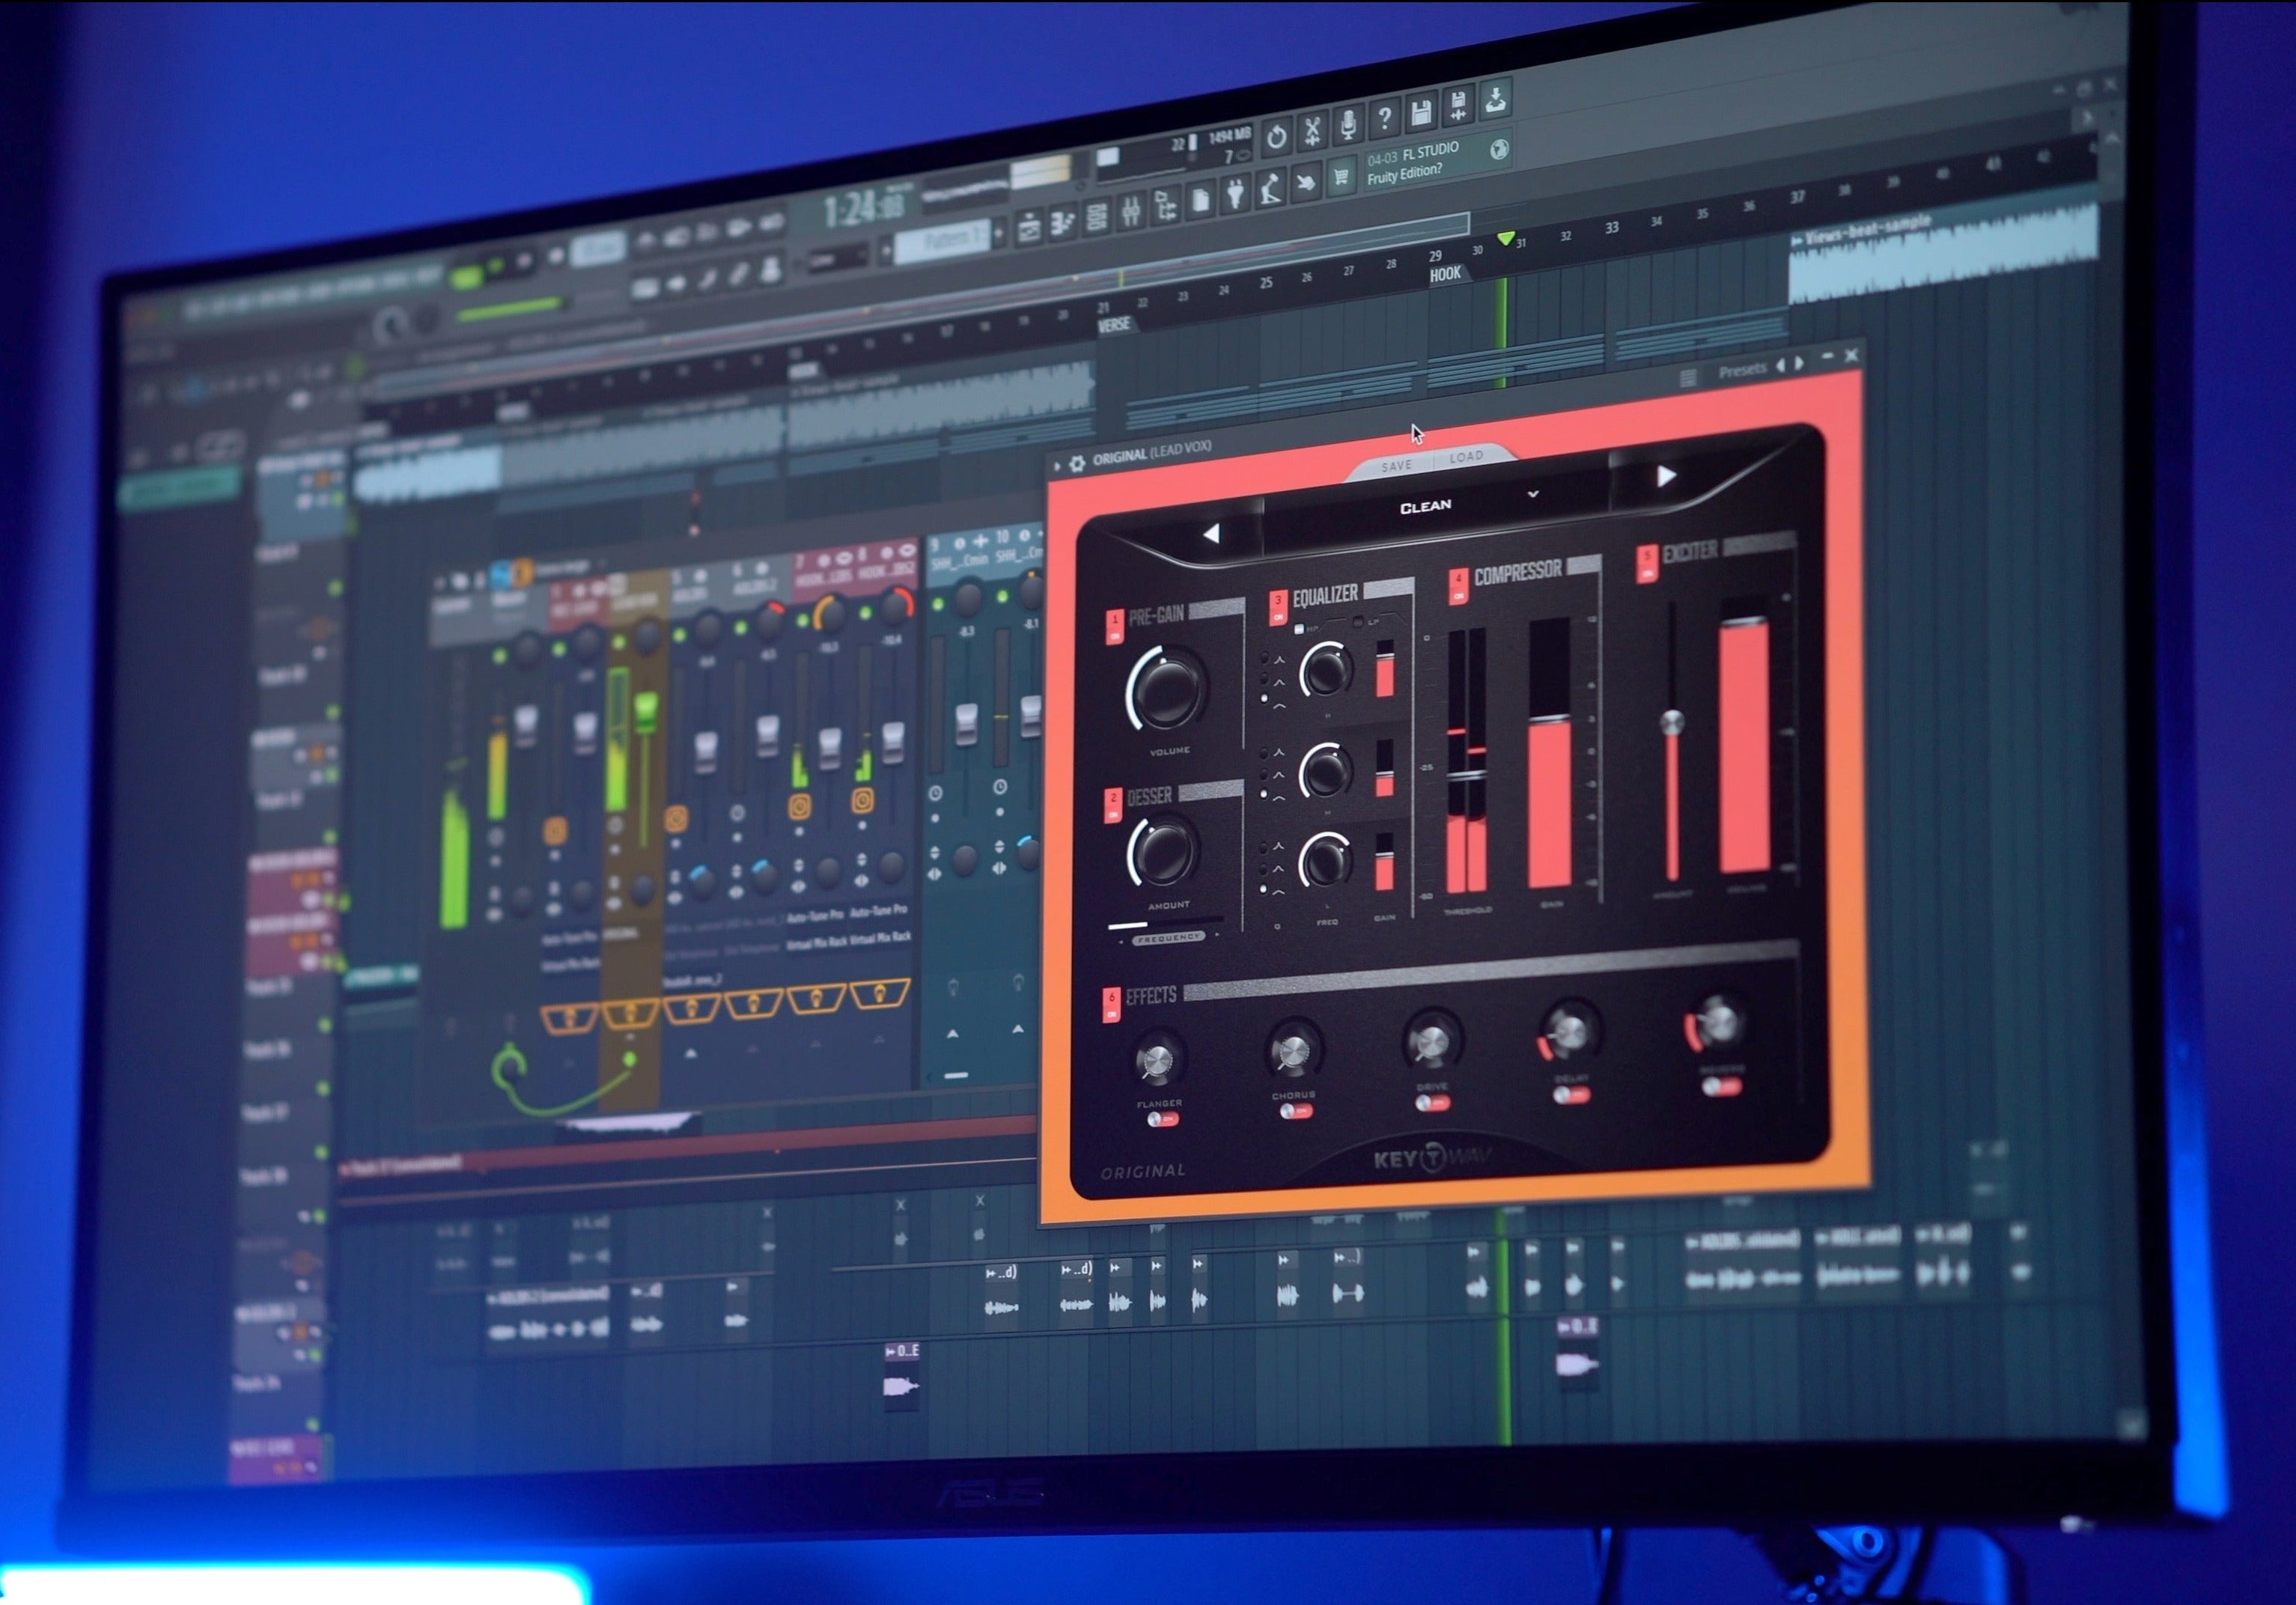
Task: Click the microphone recording icon in the toolbar
Action: tap(1349, 127)
